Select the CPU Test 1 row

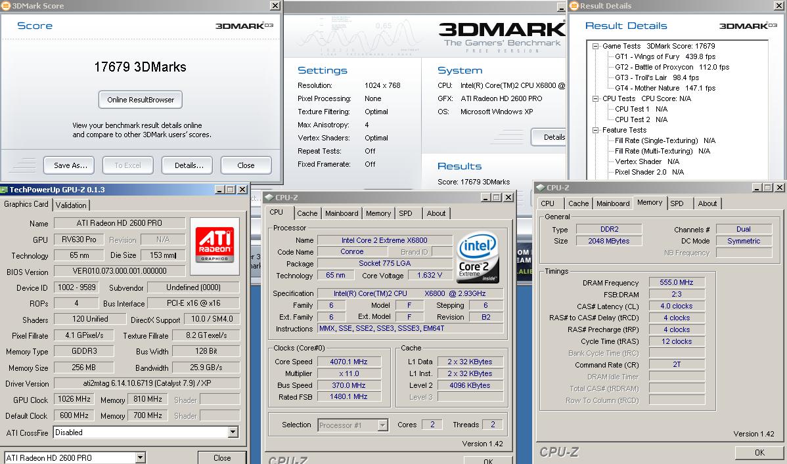coord(641,110)
